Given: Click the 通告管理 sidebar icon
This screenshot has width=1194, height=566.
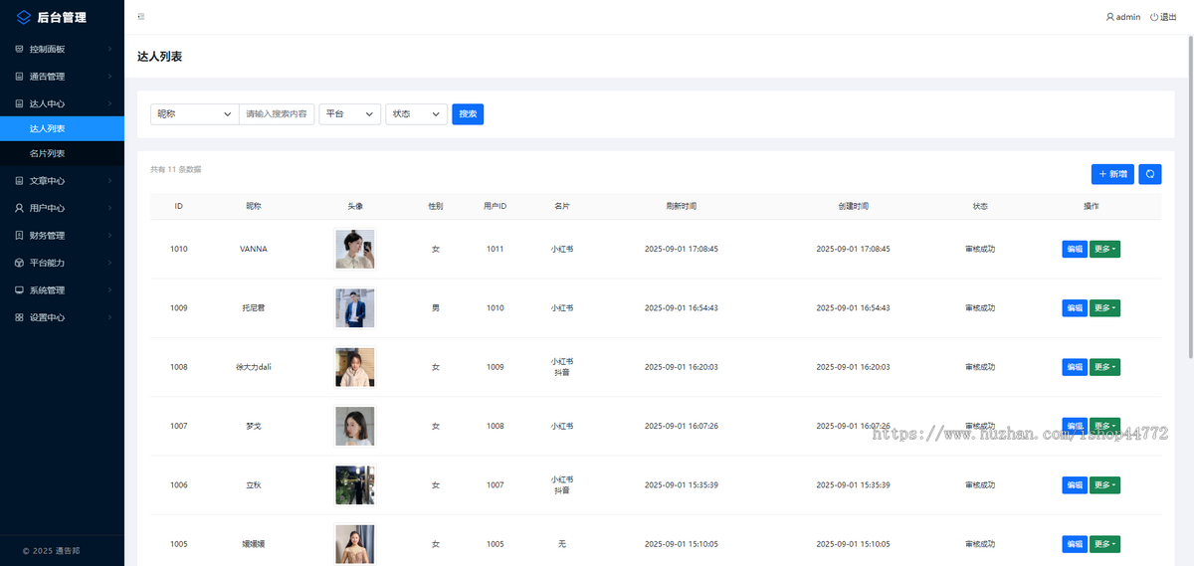Looking at the screenshot, I should (x=19, y=77).
